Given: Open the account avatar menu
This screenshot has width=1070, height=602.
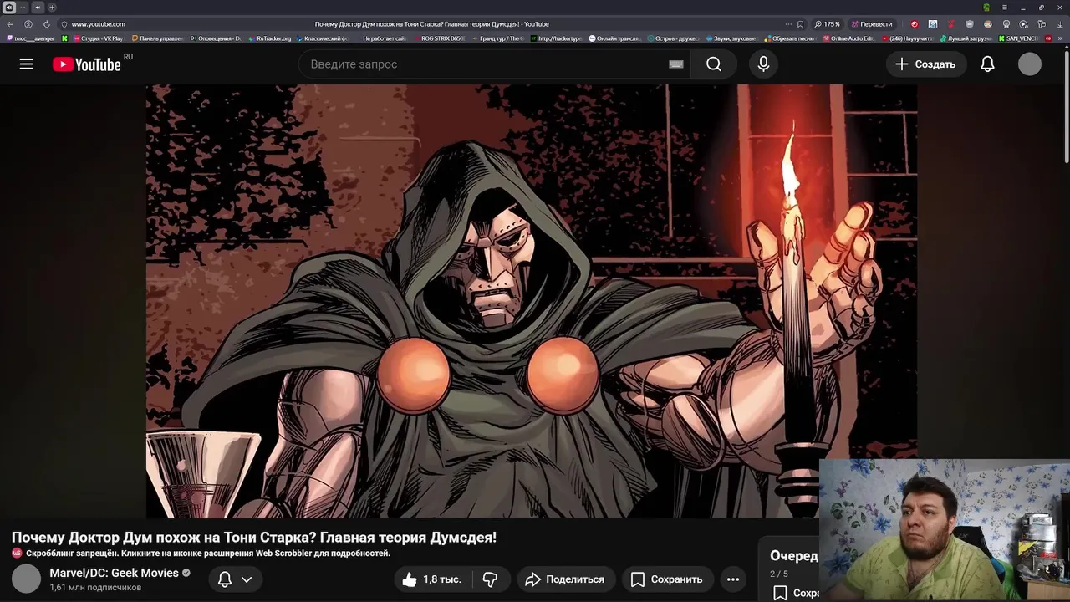Looking at the screenshot, I should (1030, 64).
